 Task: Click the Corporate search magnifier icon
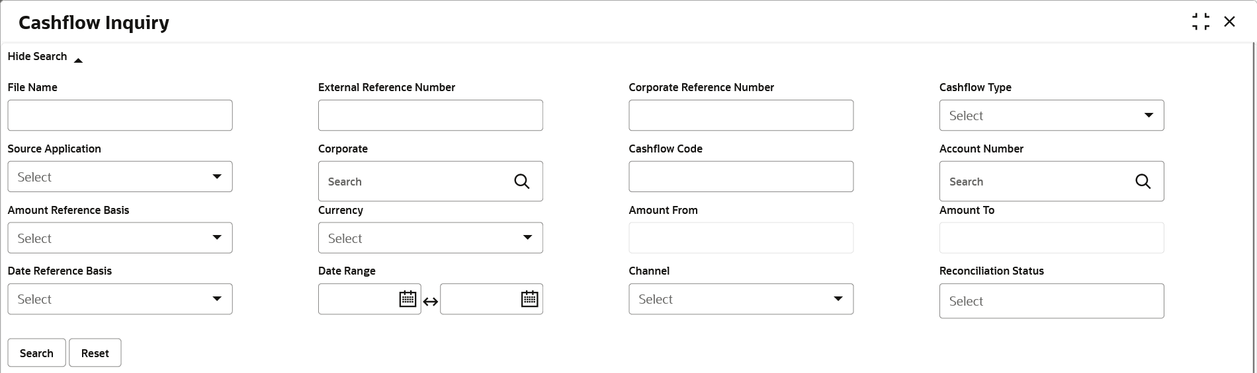(521, 182)
